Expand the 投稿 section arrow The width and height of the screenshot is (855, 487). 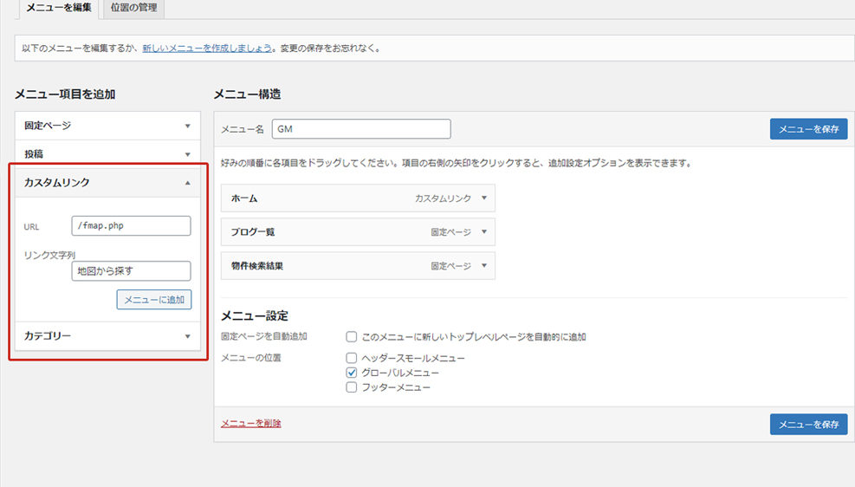click(187, 154)
